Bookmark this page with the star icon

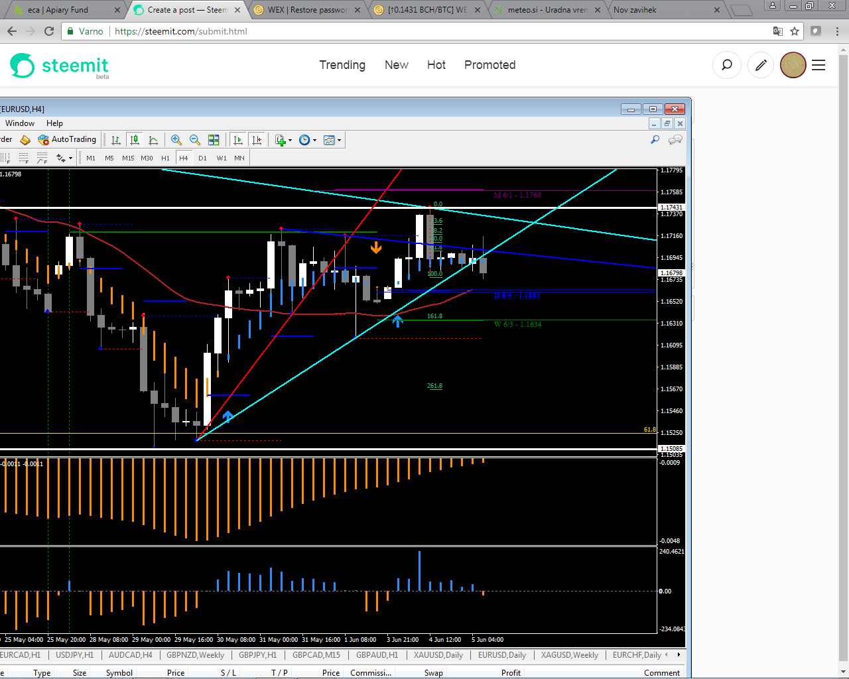click(795, 31)
